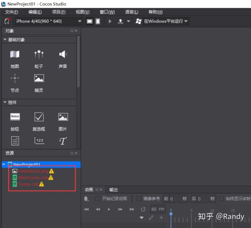
Task: Click the 前 frames input field
Action: 176,199
